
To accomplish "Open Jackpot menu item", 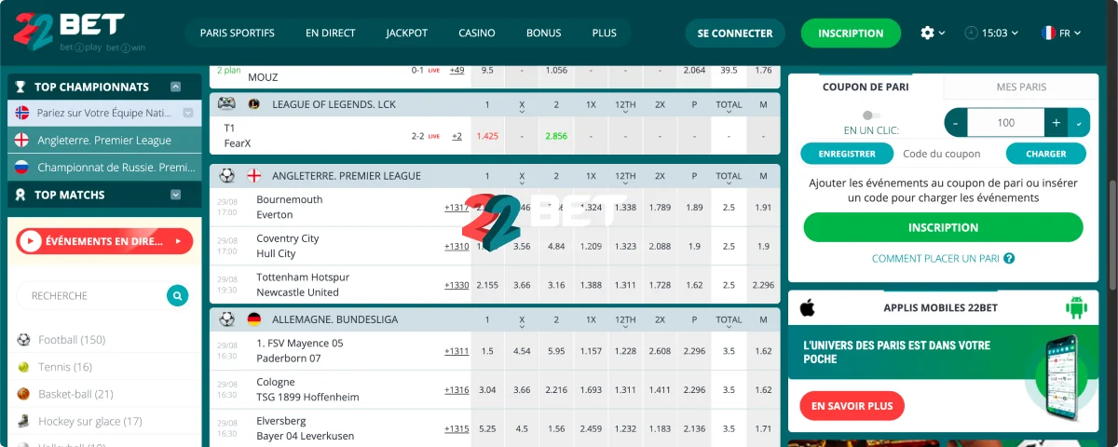I will coord(407,33).
